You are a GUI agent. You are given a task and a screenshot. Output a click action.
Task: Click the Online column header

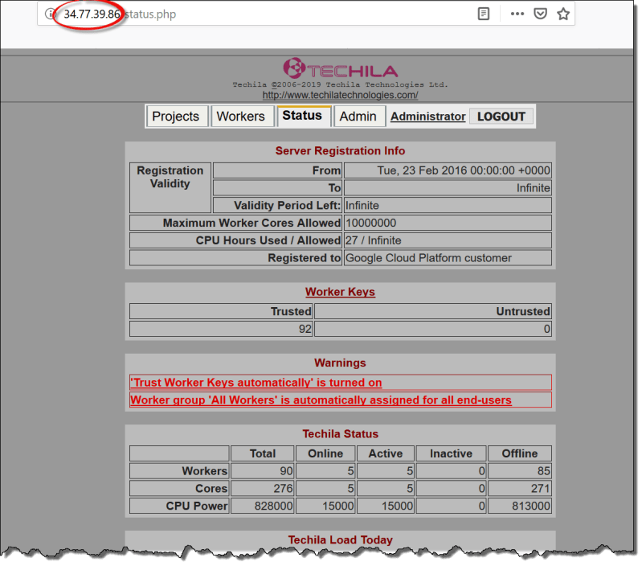tap(325, 453)
